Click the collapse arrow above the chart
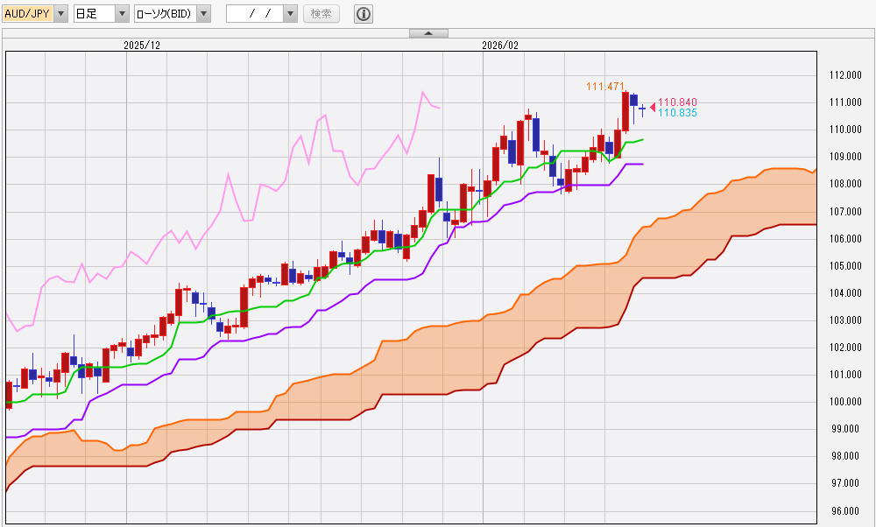This screenshot has width=876, height=527. pyautogui.click(x=428, y=33)
